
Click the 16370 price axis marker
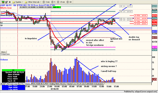154,6
